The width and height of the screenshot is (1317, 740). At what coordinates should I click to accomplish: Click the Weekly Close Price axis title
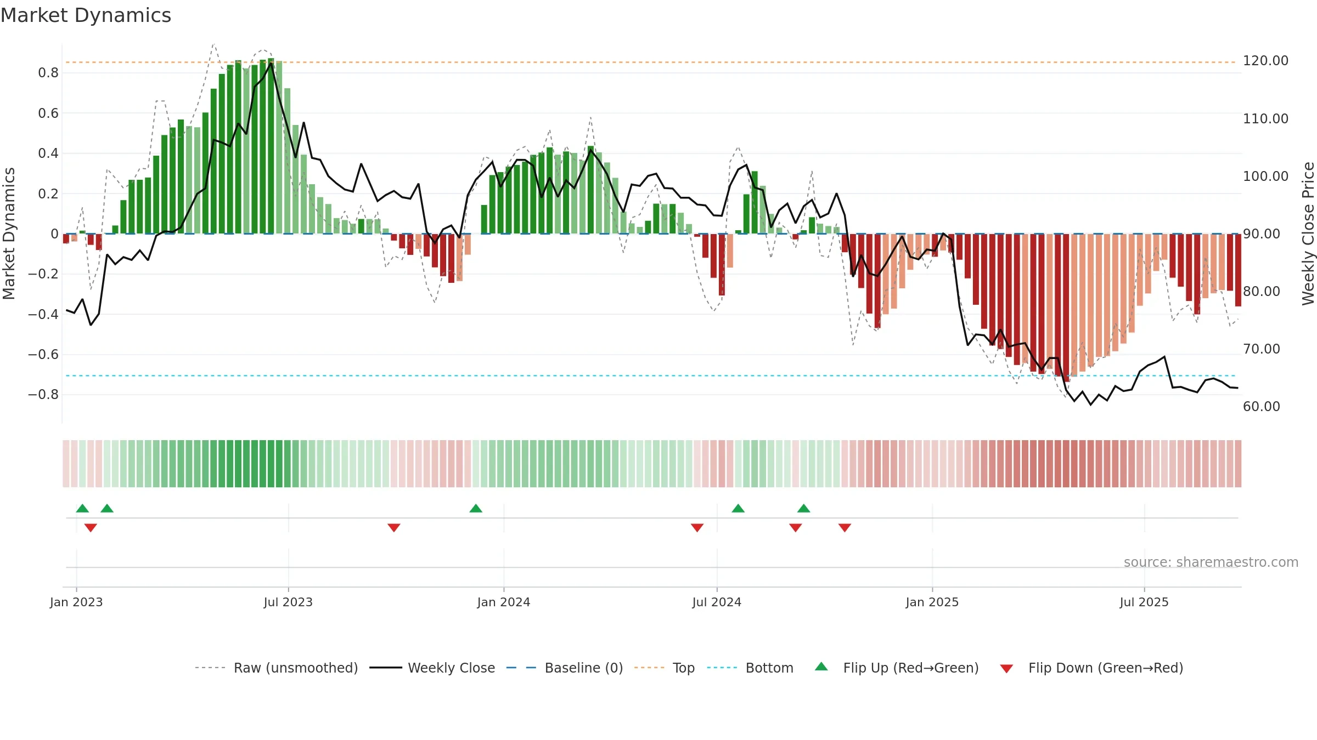pyautogui.click(x=1308, y=234)
